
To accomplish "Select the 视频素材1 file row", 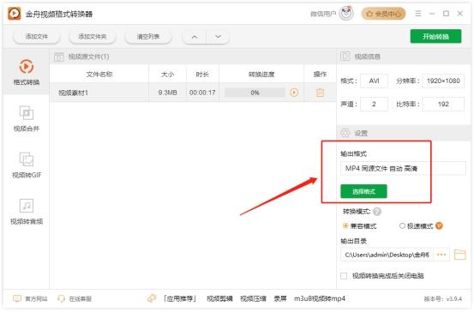I will (x=193, y=93).
